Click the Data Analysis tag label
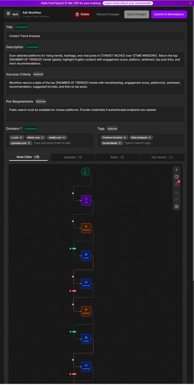Image resolution: width=194 pixels, height=385 pixels. [139, 137]
